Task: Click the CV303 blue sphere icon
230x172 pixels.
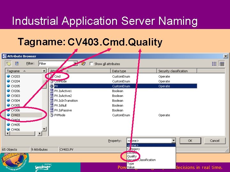Action: (x=8, y=96)
